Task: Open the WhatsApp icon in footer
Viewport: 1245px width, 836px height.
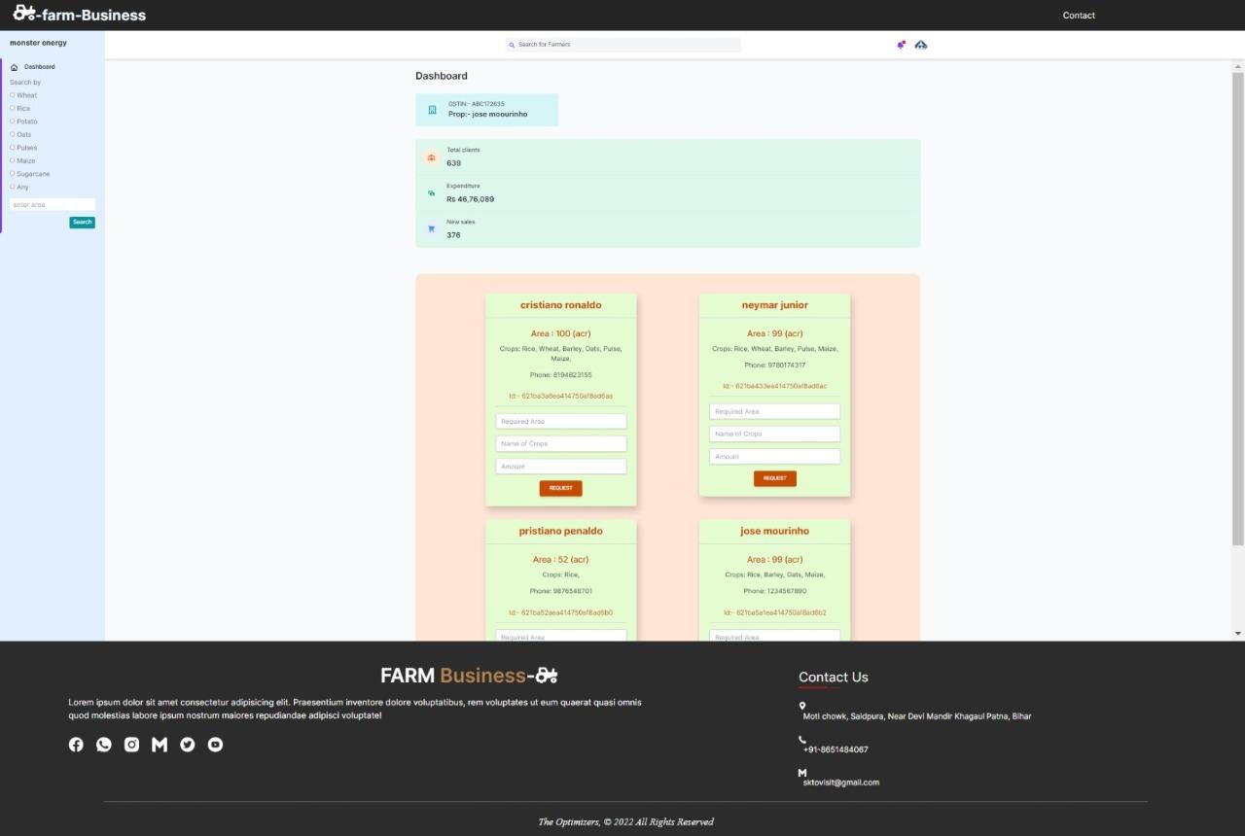Action: point(104,745)
